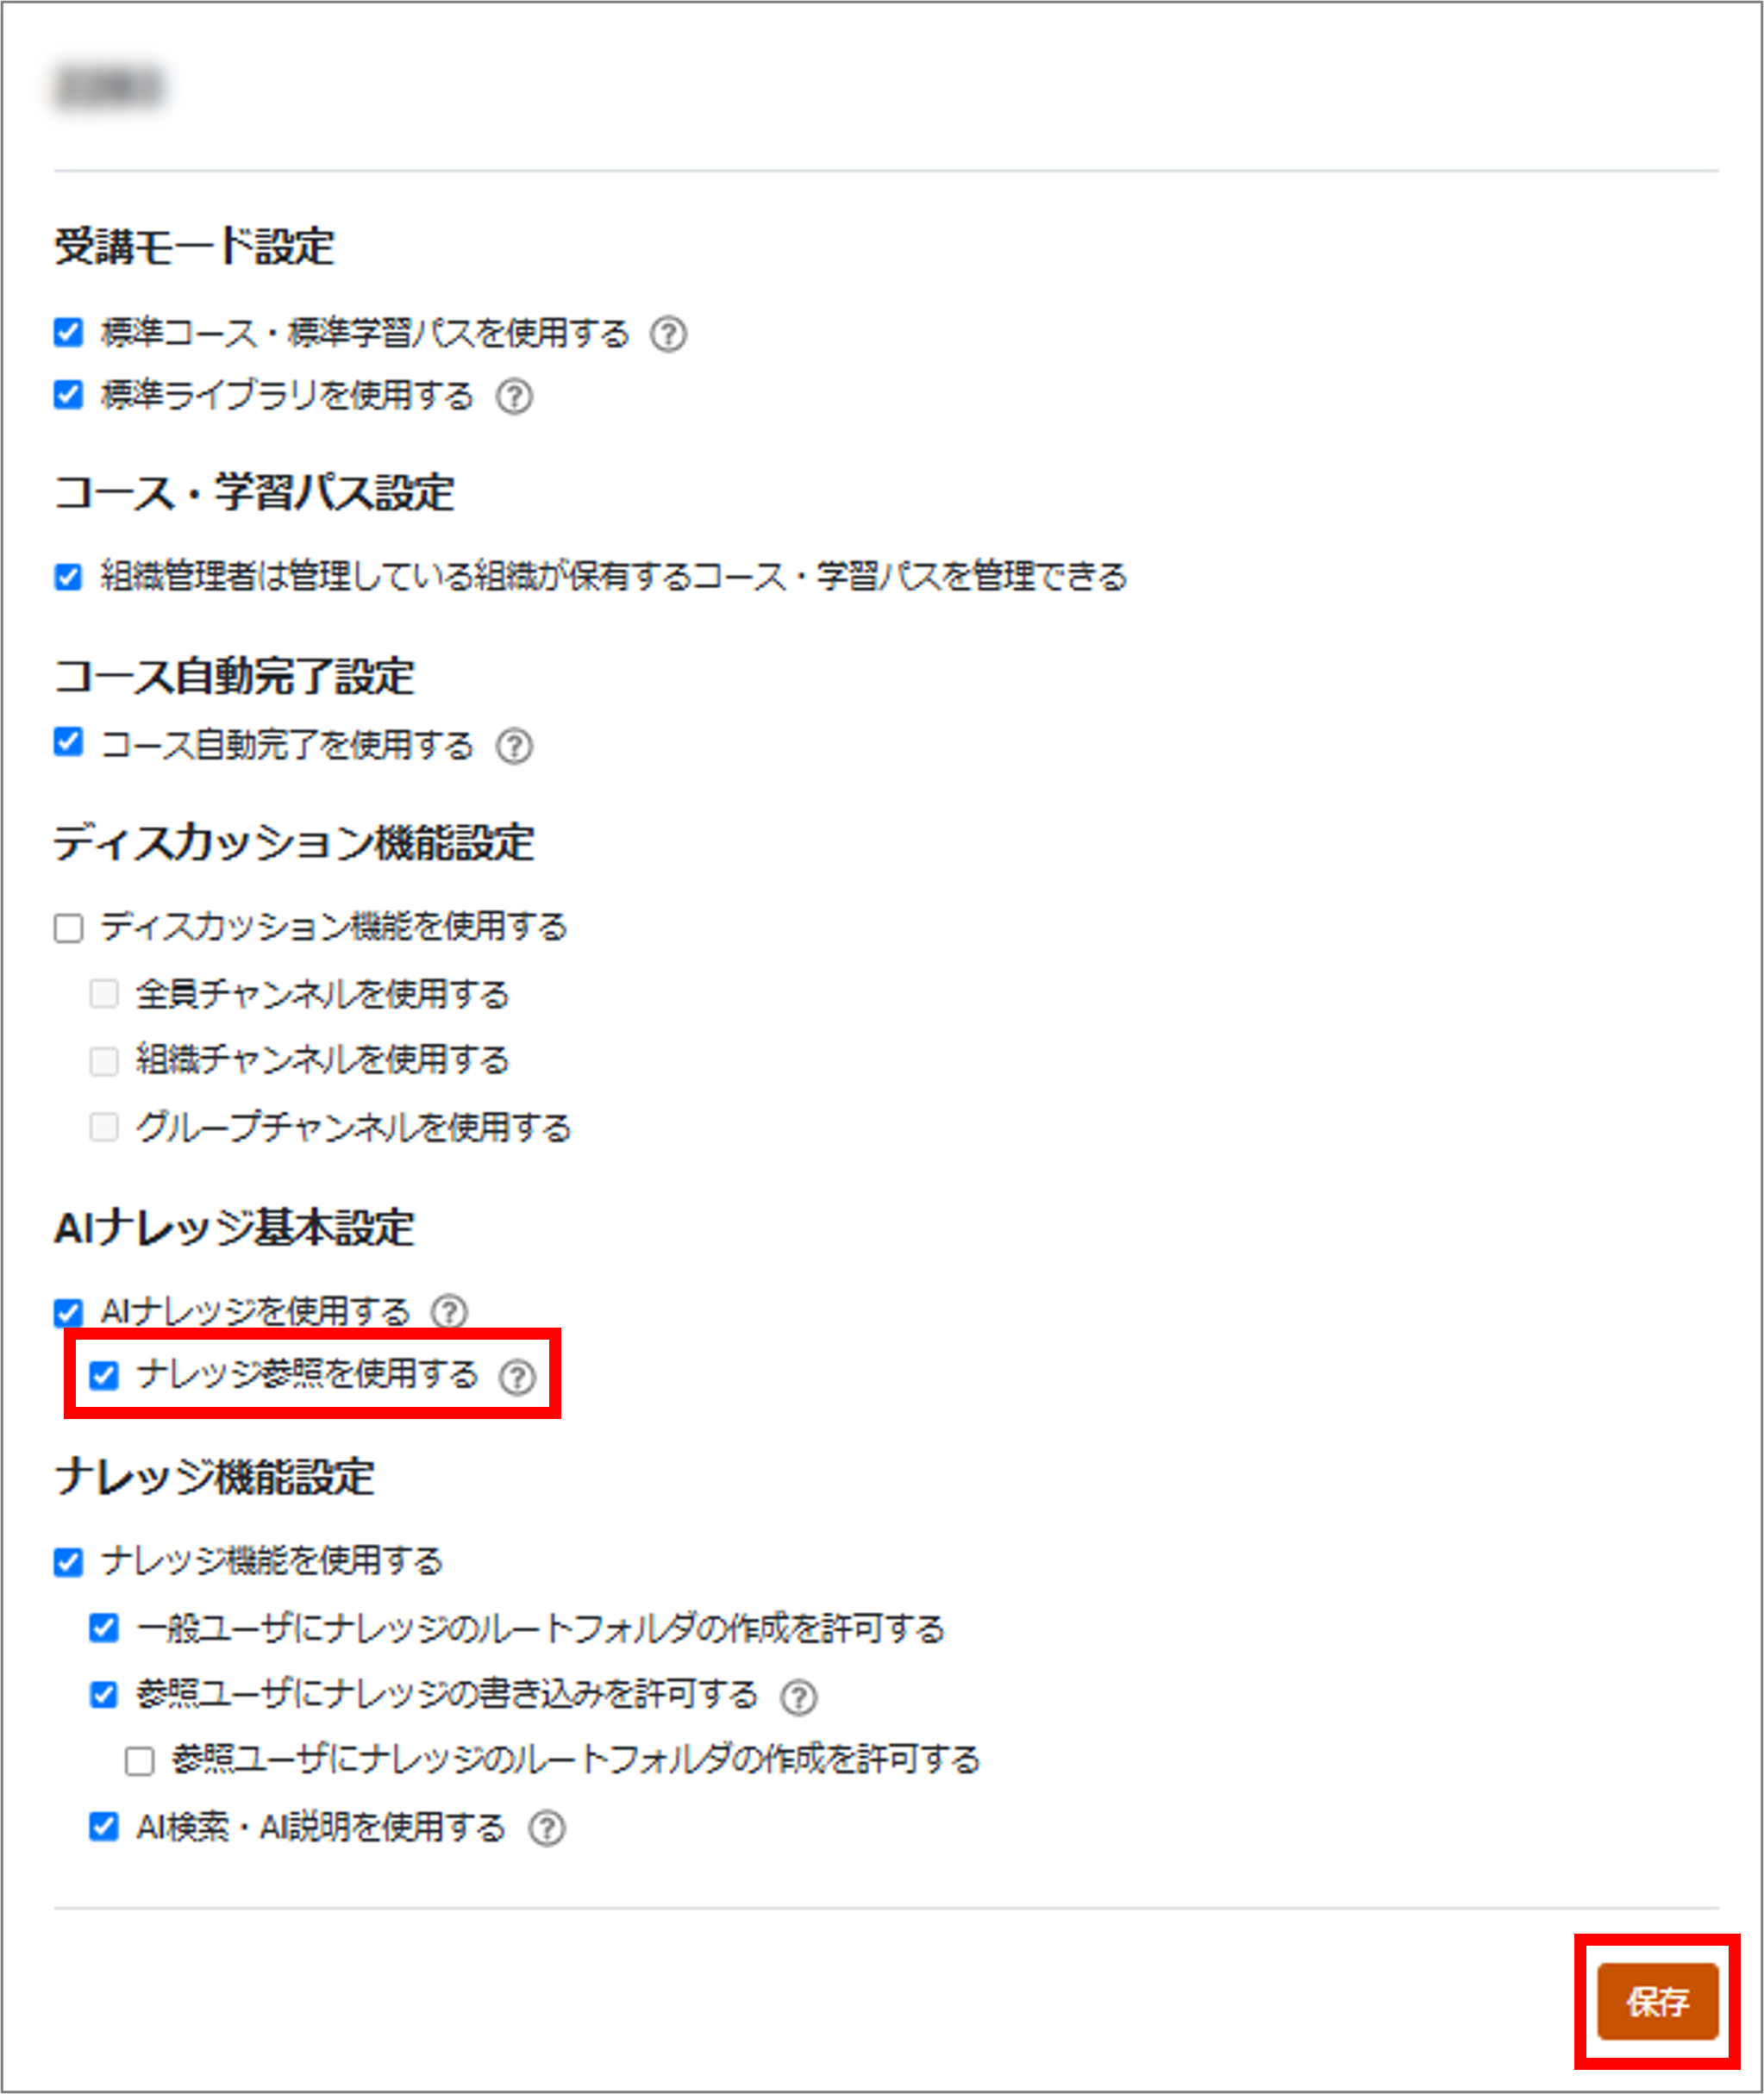
Task: Uncheck AIナレッジを使用する checkbox
Action: (68, 1312)
